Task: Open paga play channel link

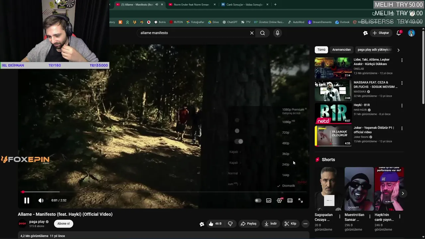Action: point(37,222)
